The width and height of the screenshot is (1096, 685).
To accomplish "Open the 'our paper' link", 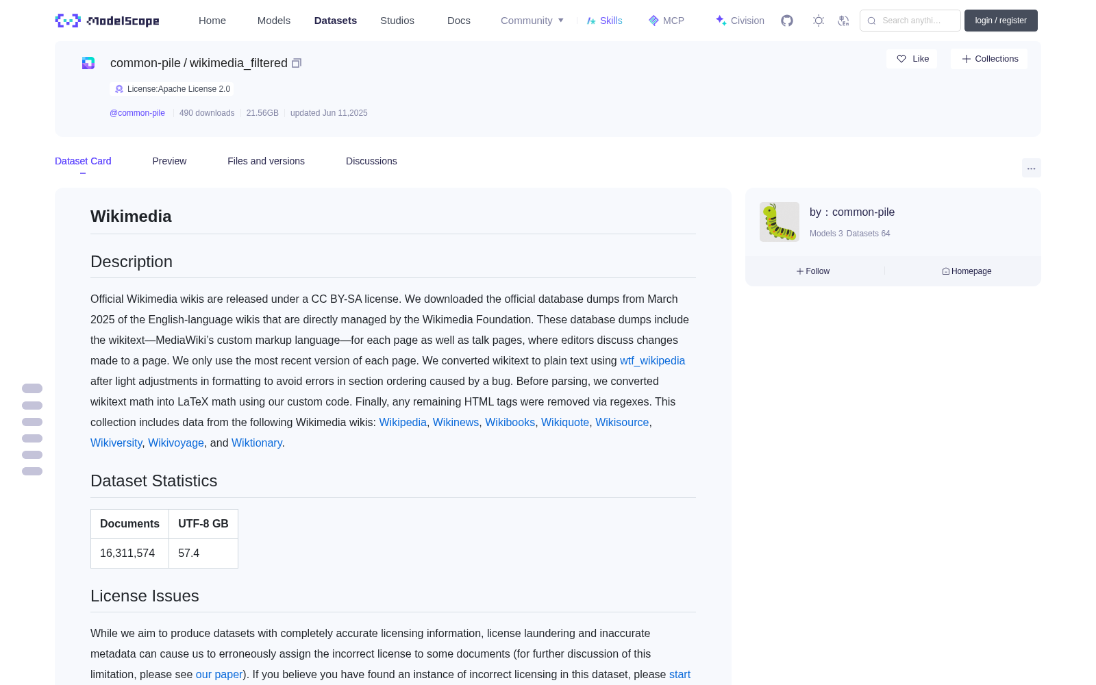I will click(x=219, y=675).
